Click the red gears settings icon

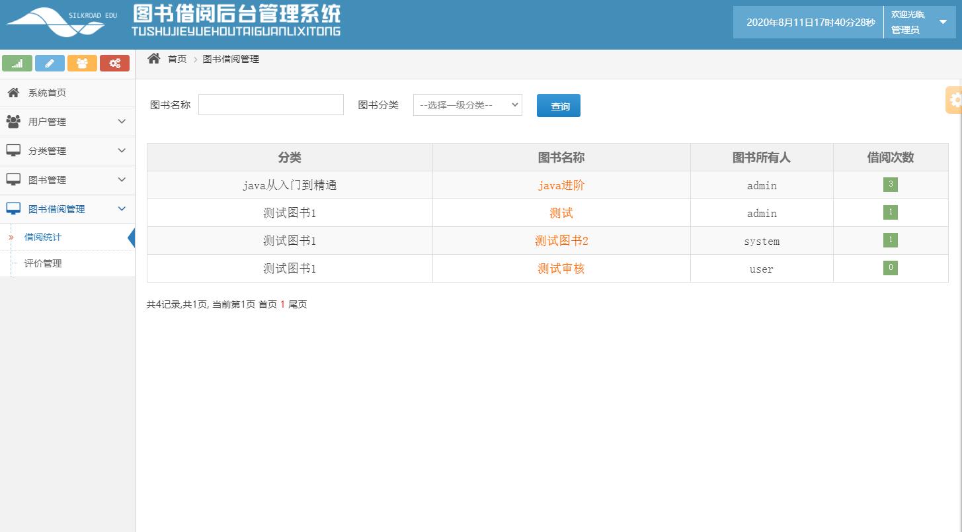(114, 63)
